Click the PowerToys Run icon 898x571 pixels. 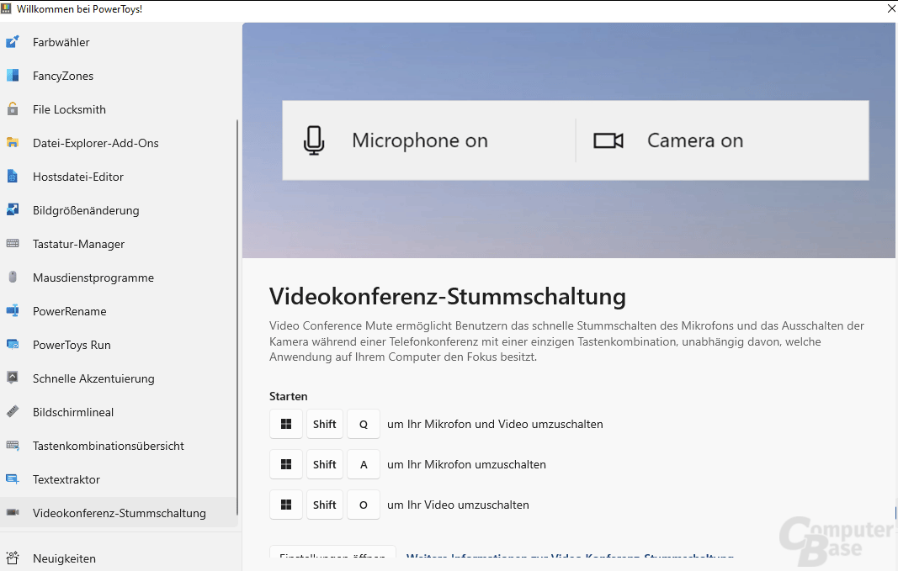point(13,345)
